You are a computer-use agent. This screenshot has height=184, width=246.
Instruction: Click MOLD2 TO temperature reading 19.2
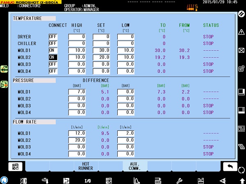tap(160, 57)
